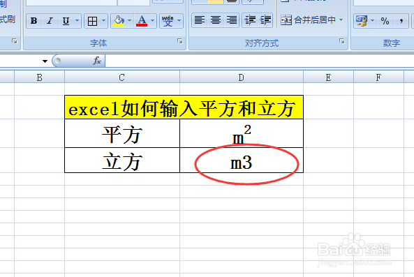Open fill color dropdown arrow
414x277 pixels.
tap(129, 21)
